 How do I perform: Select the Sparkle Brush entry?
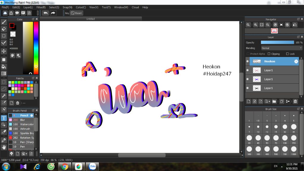coord(21,133)
